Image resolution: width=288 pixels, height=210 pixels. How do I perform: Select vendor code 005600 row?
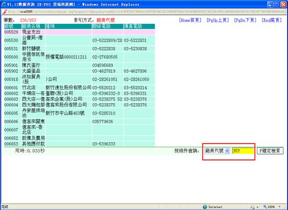click(11, 57)
